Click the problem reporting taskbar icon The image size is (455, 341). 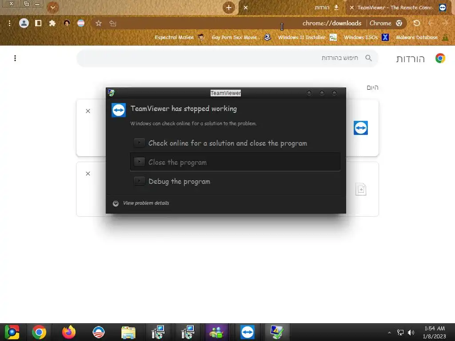277,332
